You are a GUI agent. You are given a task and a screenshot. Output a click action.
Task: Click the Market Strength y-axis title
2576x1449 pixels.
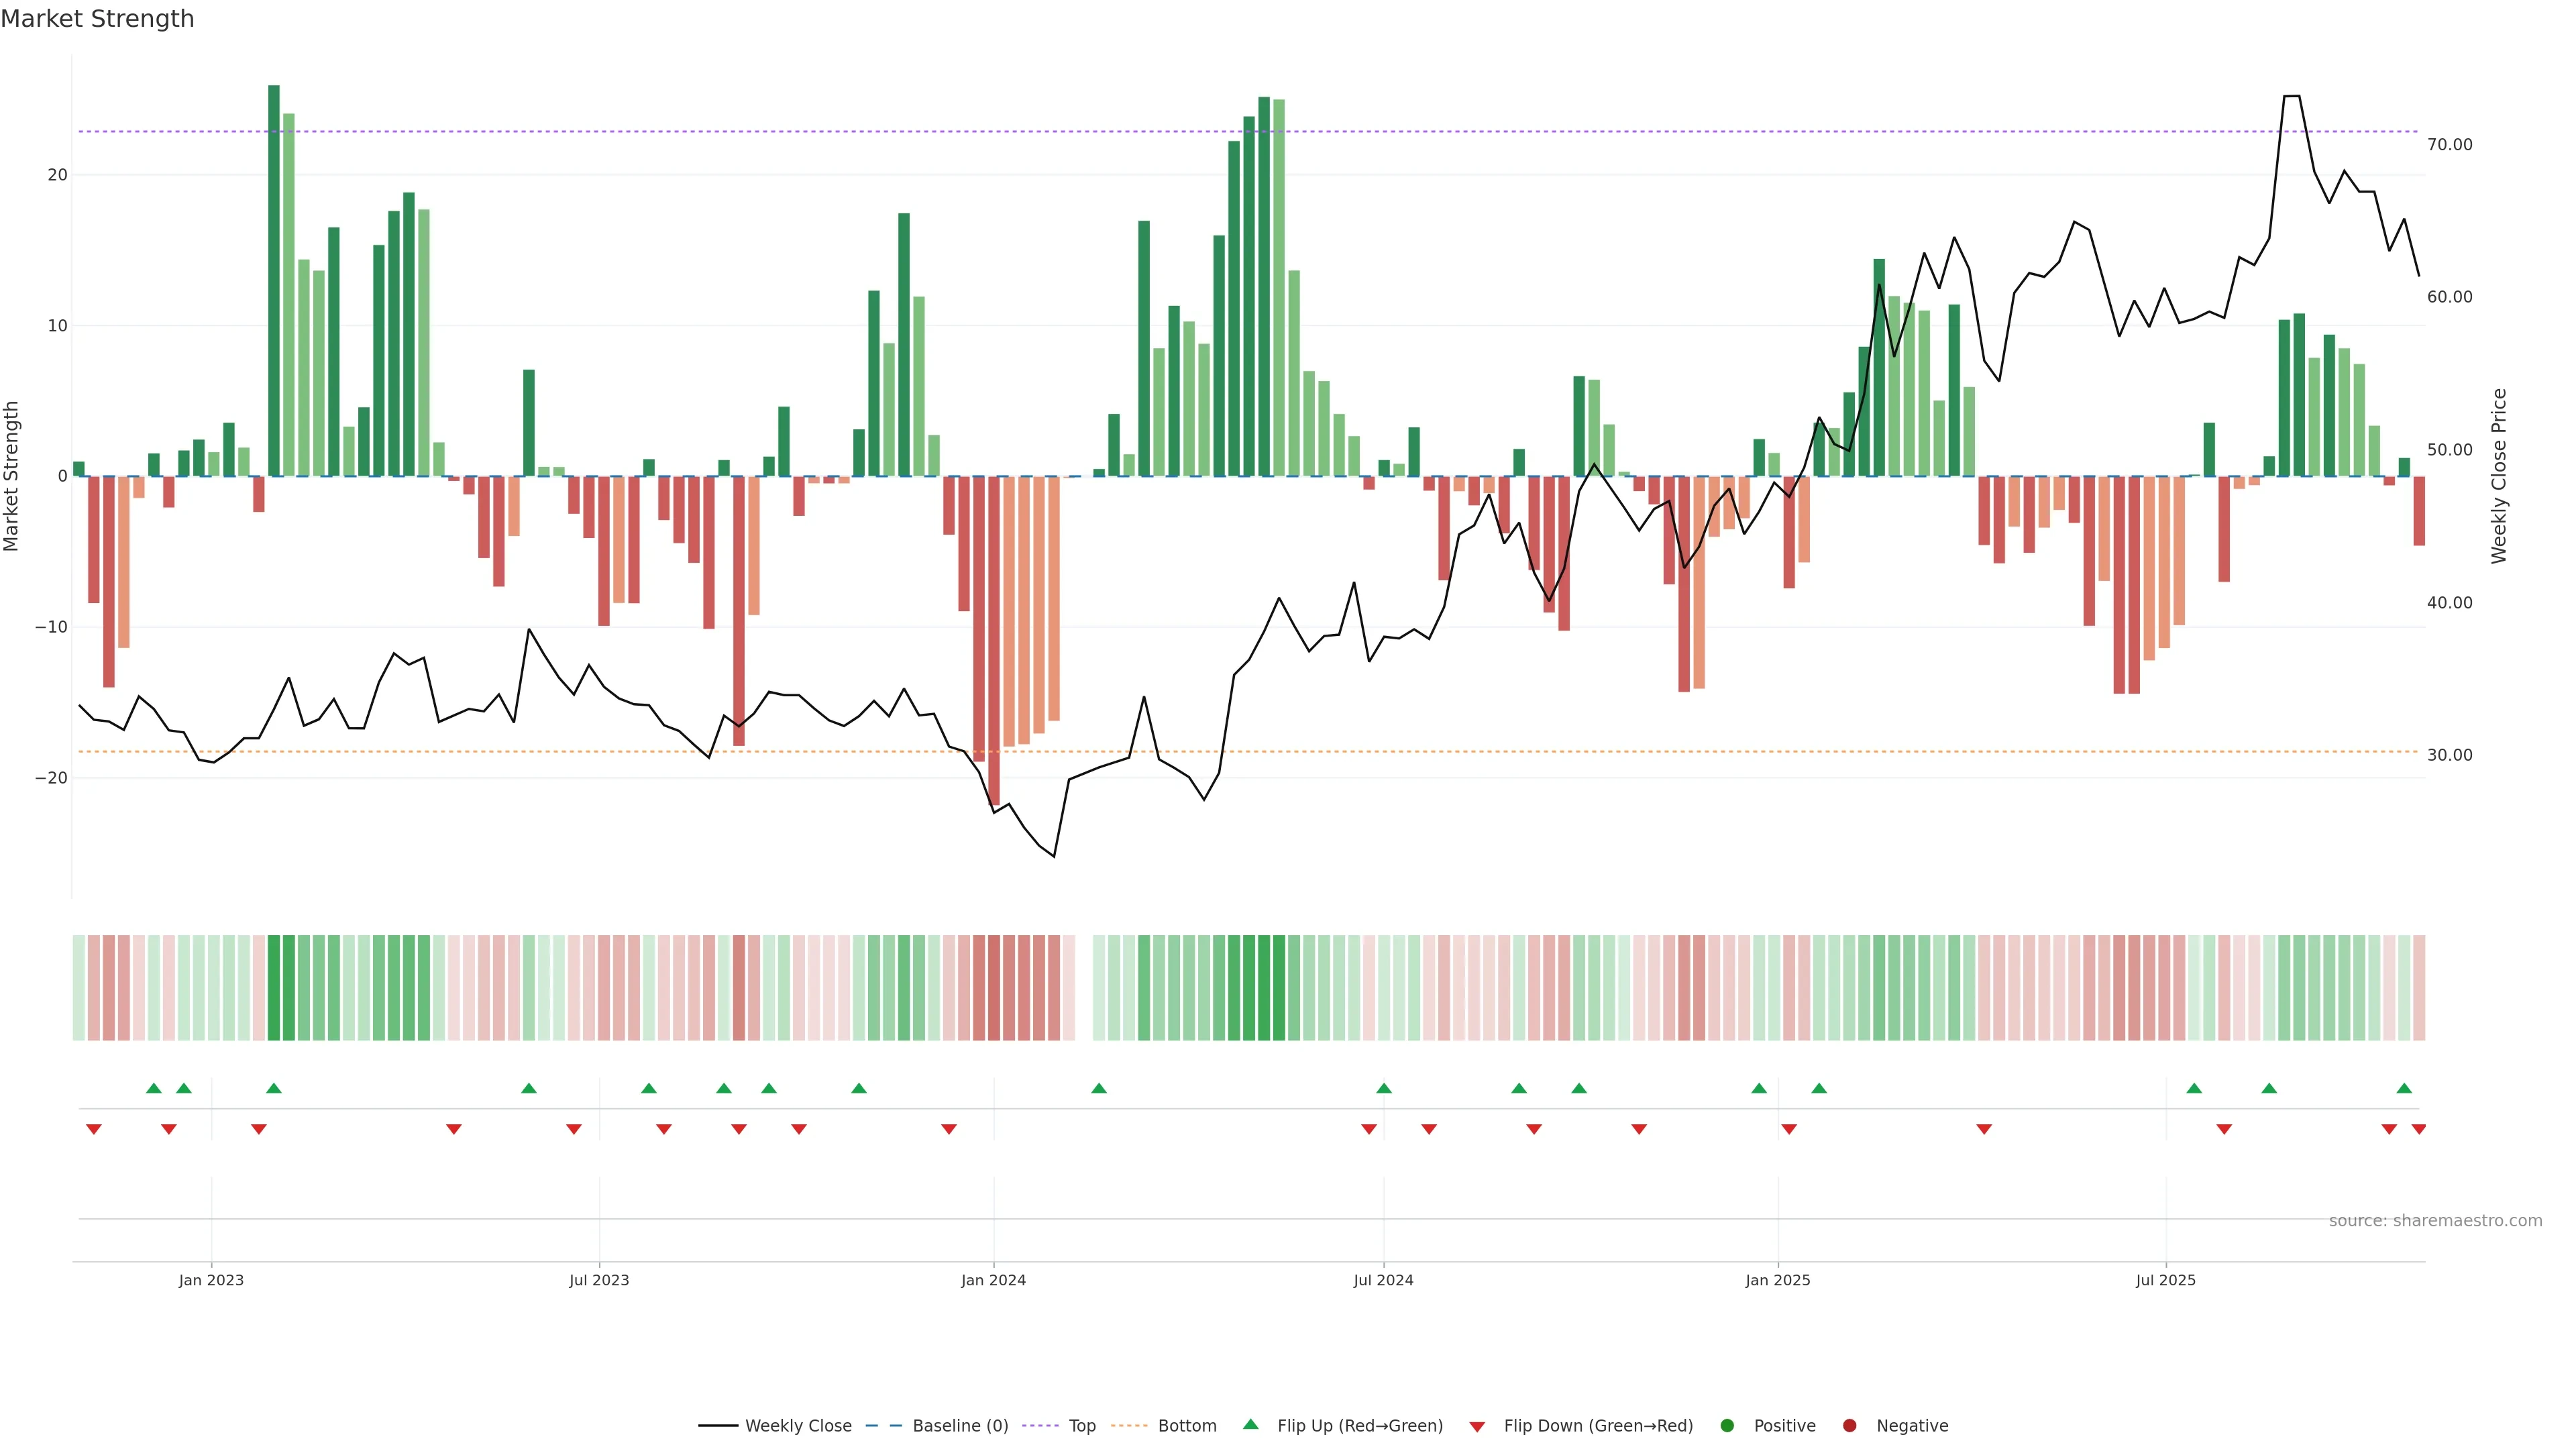click(11, 476)
